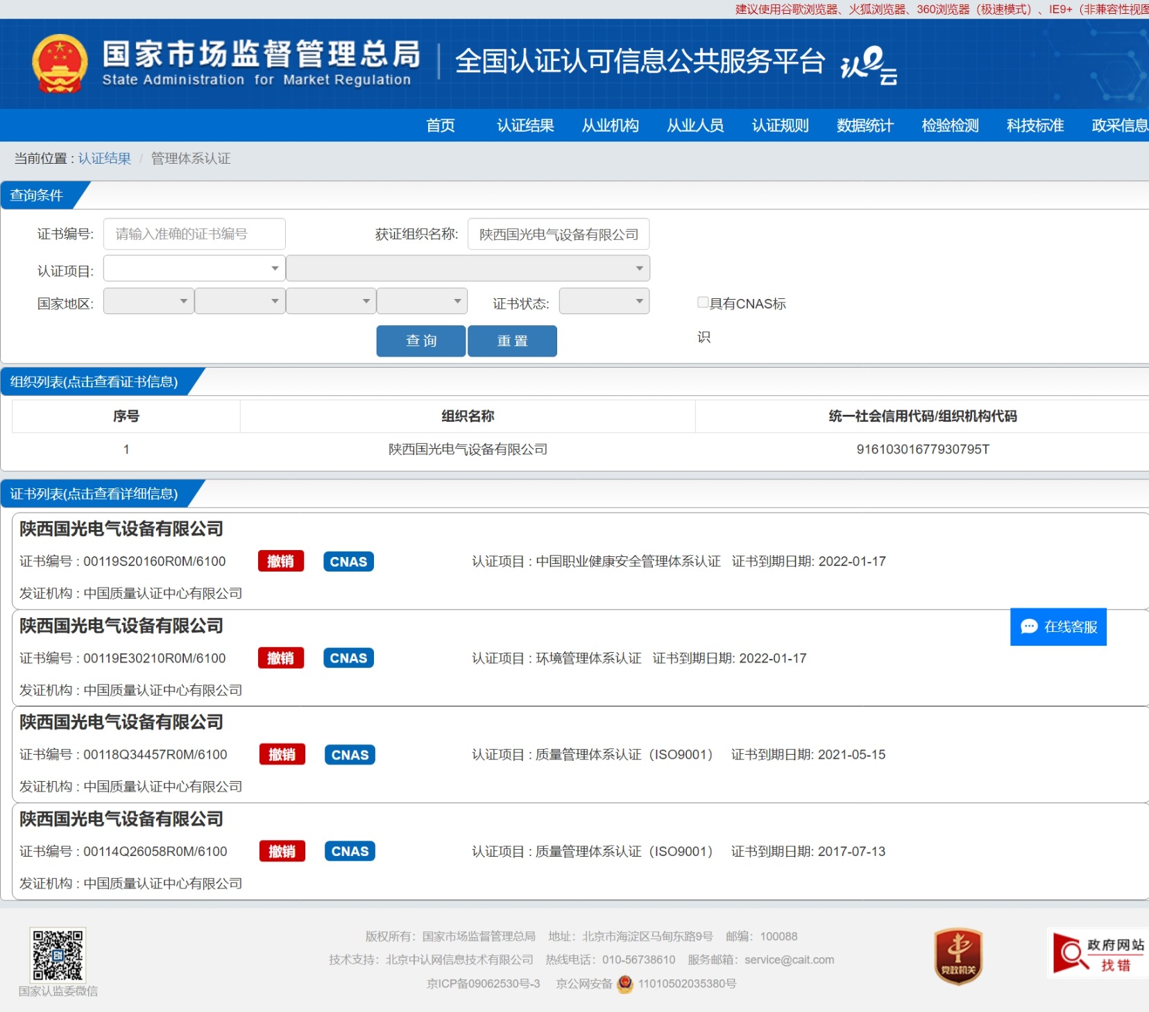Click expiry date 2017-07-13
1149x1012 pixels.
(851, 852)
